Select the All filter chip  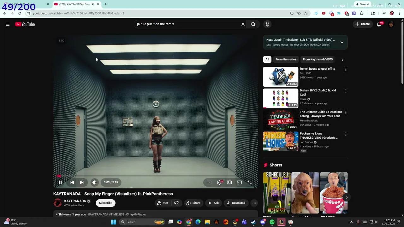coord(267,59)
